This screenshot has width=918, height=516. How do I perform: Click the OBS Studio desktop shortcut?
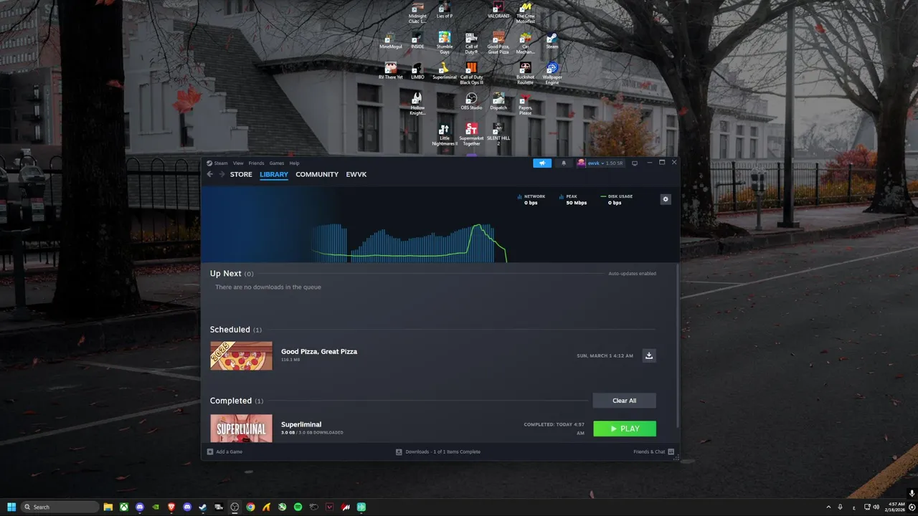[471, 101]
